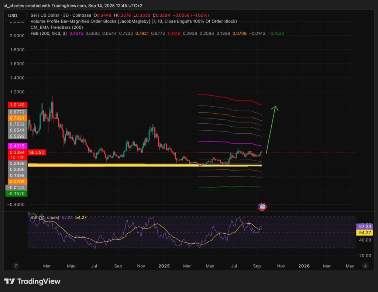Click the orange 0.7921 price label

coord(17,118)
